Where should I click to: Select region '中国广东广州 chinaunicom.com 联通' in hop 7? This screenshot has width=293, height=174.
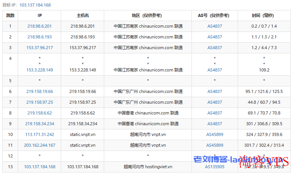tap(148, 102)
